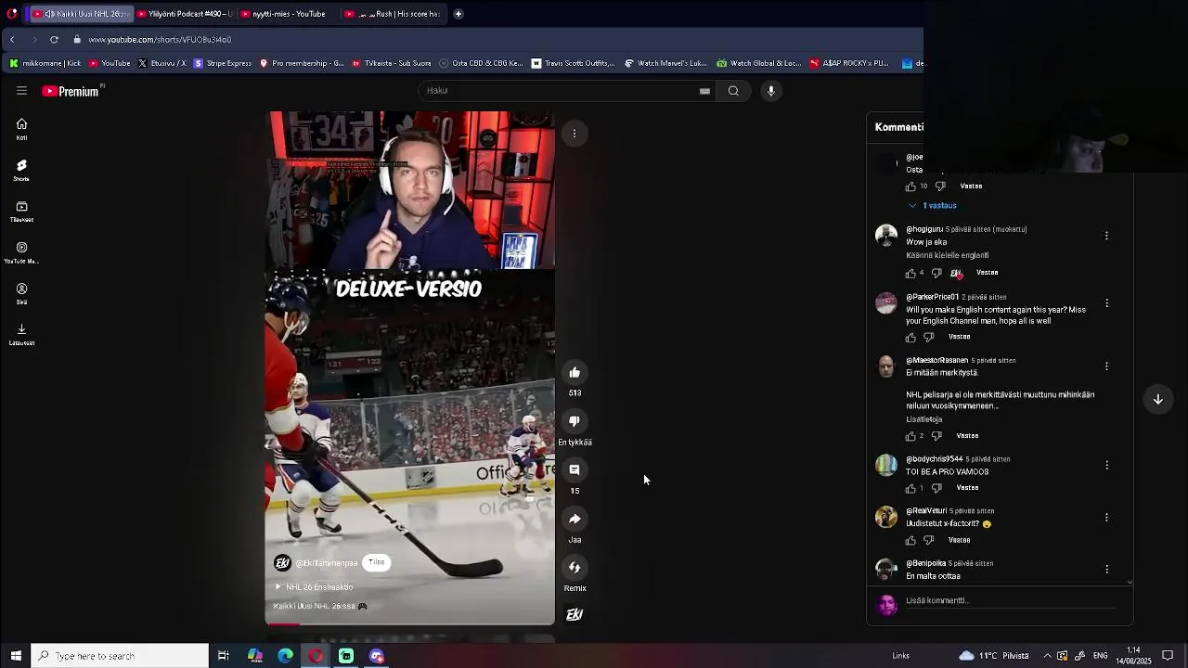Expand MaestorRasanen comment with Lisätietoja
Viewport: 1188px width, 668px height.
coord(923,419)
